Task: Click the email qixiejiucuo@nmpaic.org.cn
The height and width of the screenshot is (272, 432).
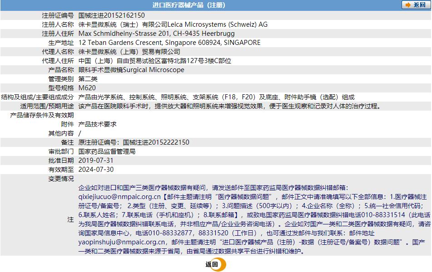Action: [119, 197]
